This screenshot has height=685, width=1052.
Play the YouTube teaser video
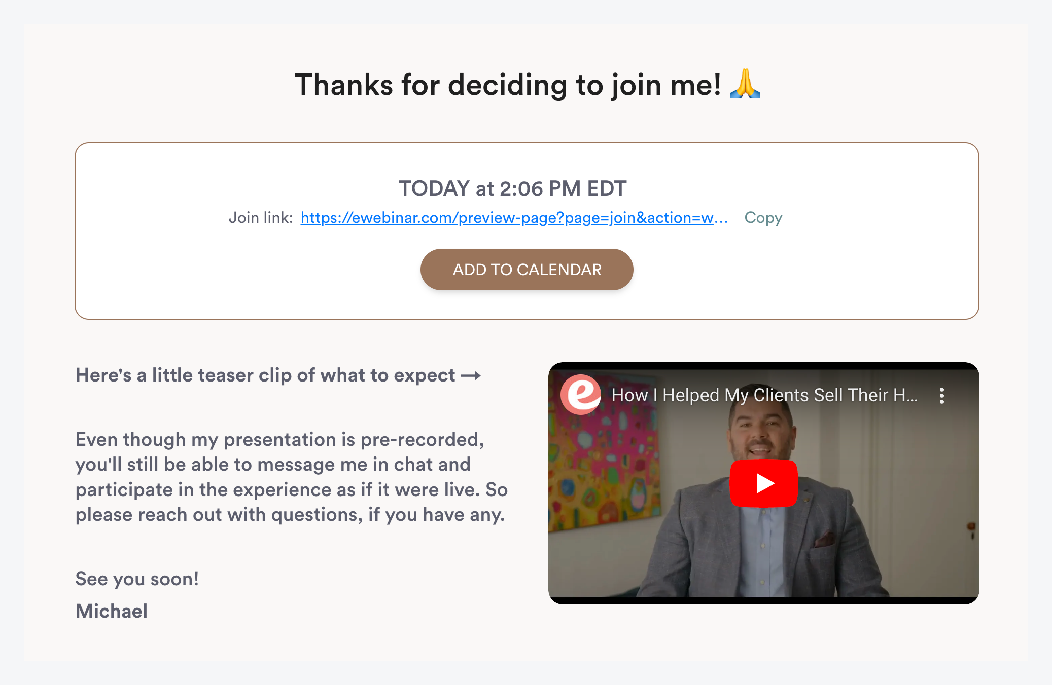coord(763,483)
